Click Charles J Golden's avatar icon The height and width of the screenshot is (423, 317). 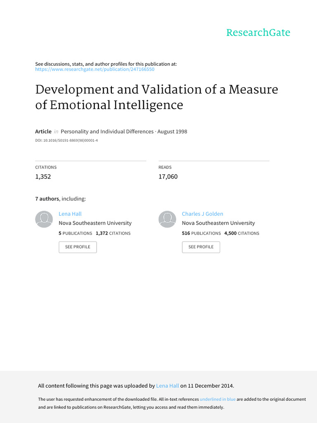point(167,219)
